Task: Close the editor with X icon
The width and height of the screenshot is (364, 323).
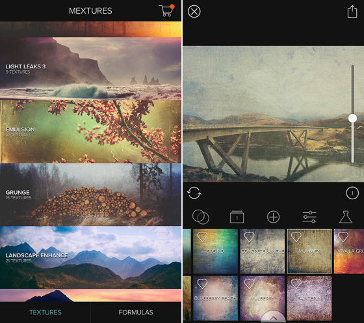Action: pos(194,11)
